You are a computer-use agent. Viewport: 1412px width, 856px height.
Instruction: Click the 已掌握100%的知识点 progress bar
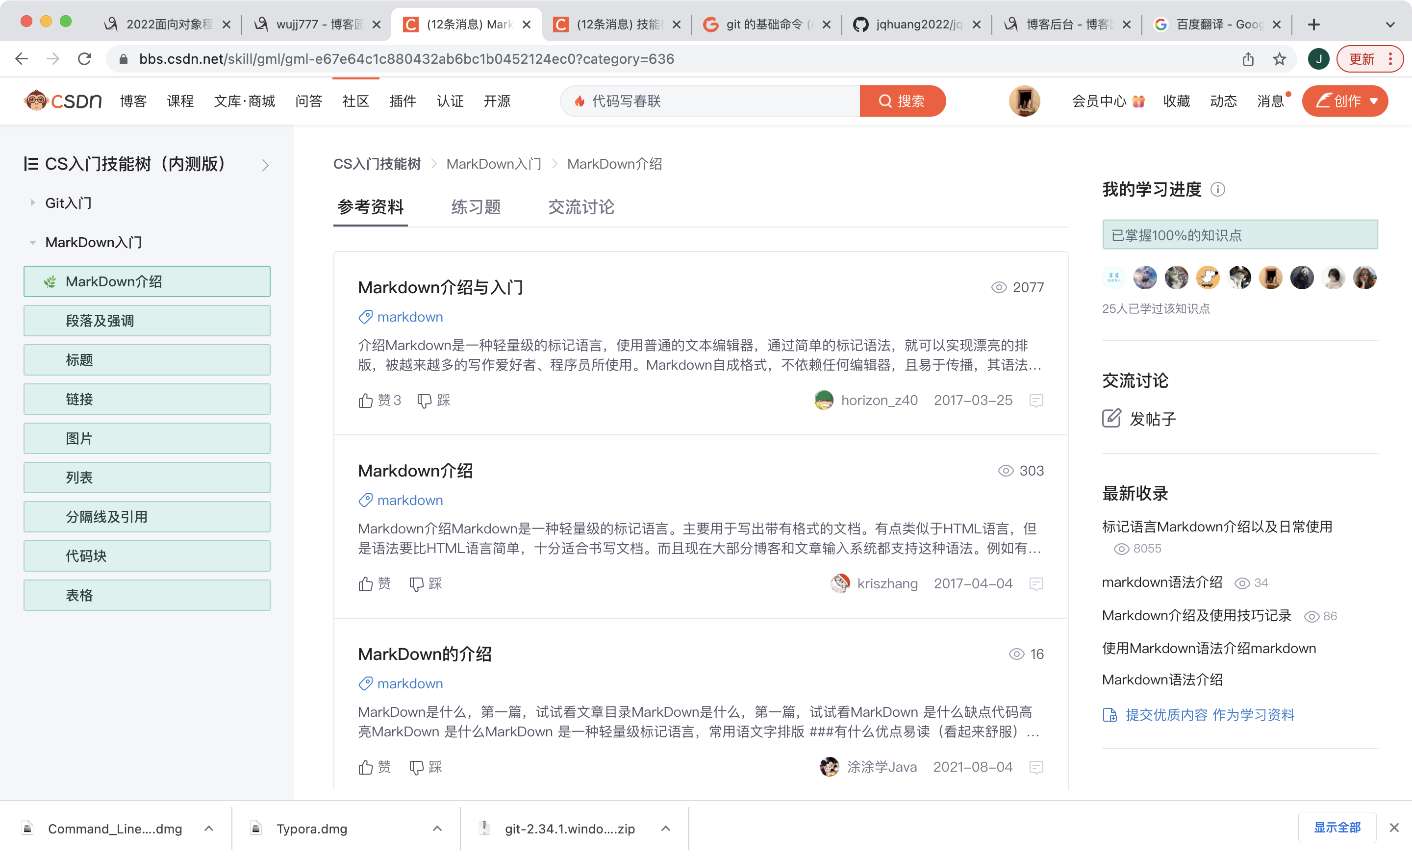point(1239,235)
